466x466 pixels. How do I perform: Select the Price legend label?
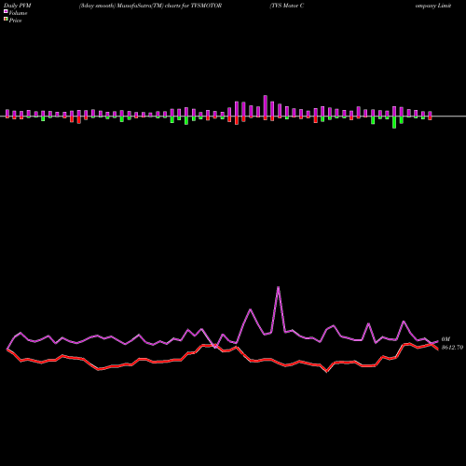coord(15,21)
